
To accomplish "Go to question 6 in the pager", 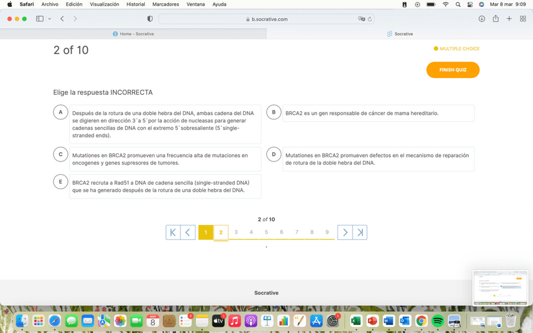I will 282,232.
